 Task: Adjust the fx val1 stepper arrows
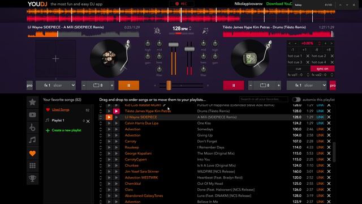(x=308, y=75)
